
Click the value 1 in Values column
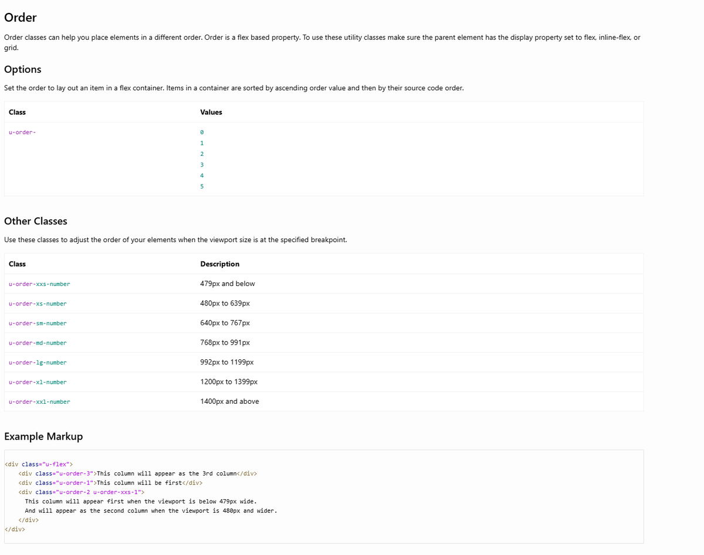[202, 143]
